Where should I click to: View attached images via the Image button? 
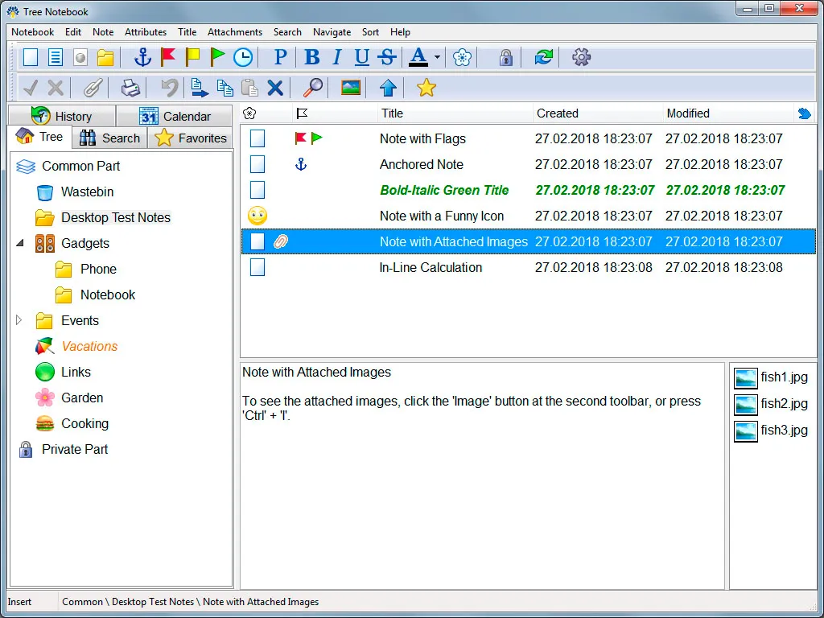click(x=350, y=87)
